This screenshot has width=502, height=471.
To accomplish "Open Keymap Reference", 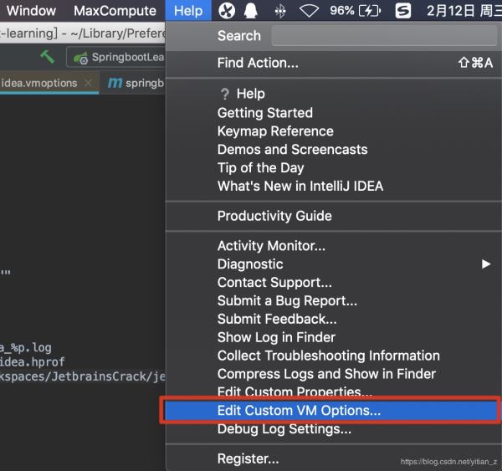I will tap(275, 131).
